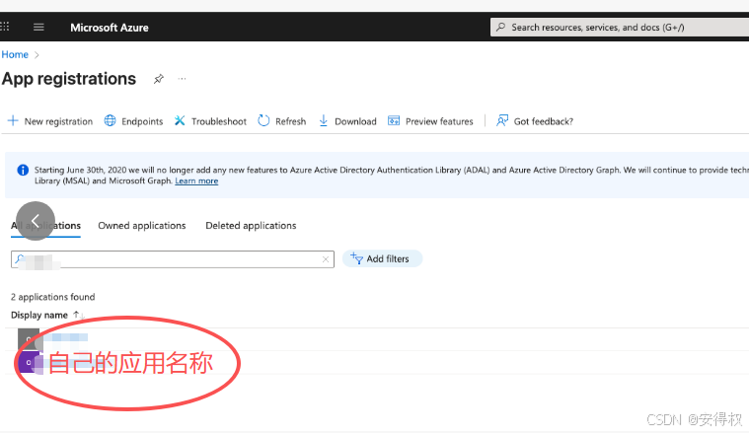Open the Learn more link

(x=196, y=180)
